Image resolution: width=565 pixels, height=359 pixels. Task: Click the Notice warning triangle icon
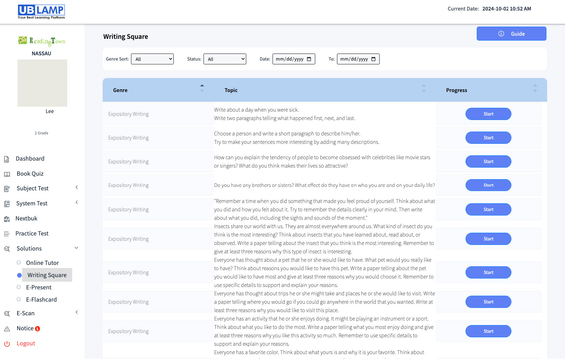point(7,329)
